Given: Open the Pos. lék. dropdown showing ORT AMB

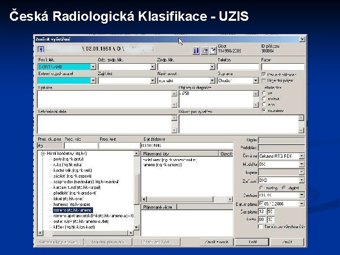Looking at the screenshot, I should click(x=93, y=67).
